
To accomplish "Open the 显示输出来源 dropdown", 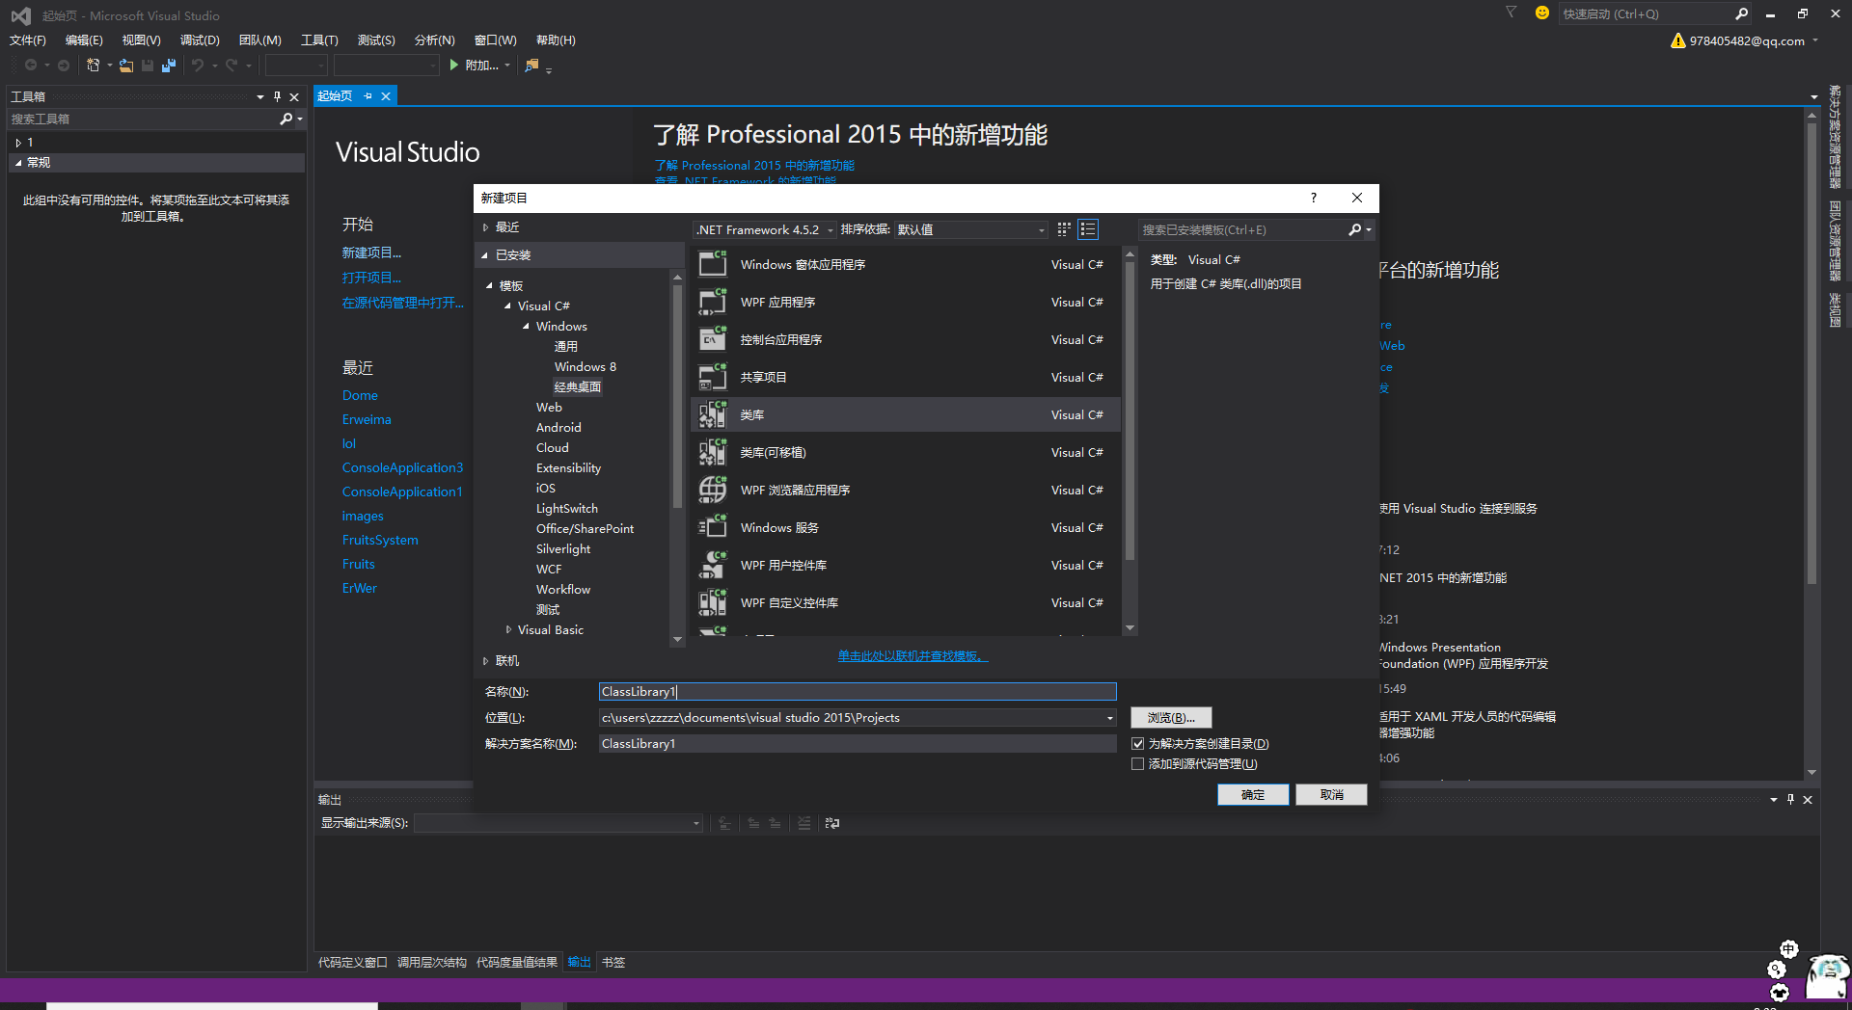I will coord(558,823).
